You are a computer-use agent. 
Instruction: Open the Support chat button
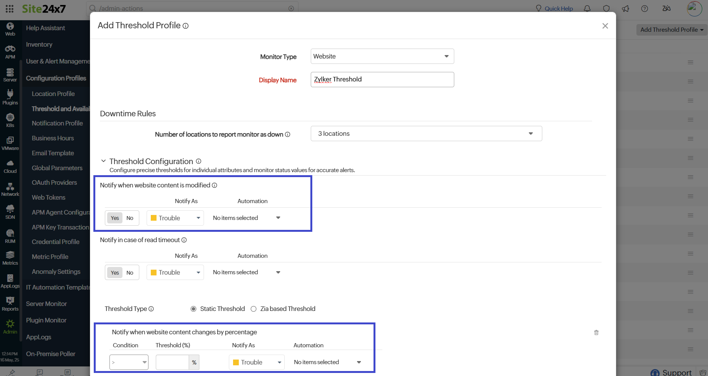[x=671, y=372]
